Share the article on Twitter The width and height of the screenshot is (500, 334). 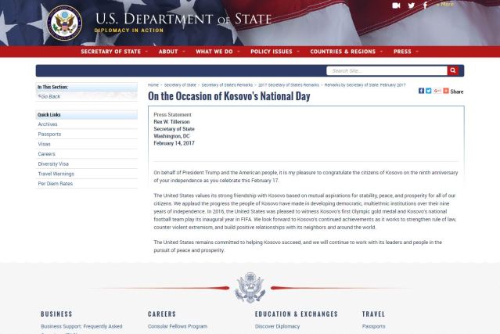tap(428, 91)
